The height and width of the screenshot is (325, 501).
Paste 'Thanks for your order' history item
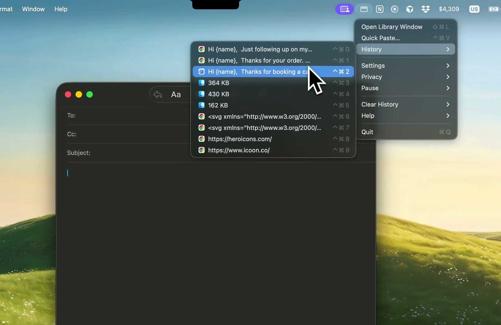point(273,60)
